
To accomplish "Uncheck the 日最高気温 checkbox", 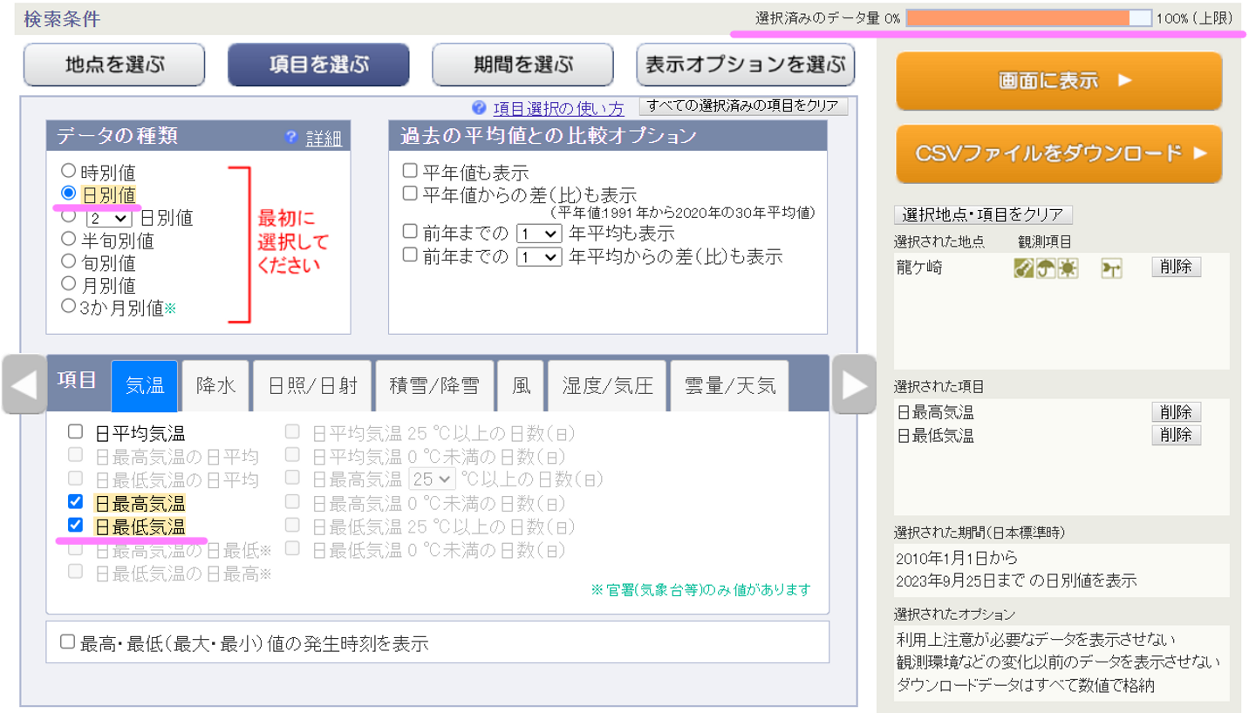I will (x=76, y=502).
